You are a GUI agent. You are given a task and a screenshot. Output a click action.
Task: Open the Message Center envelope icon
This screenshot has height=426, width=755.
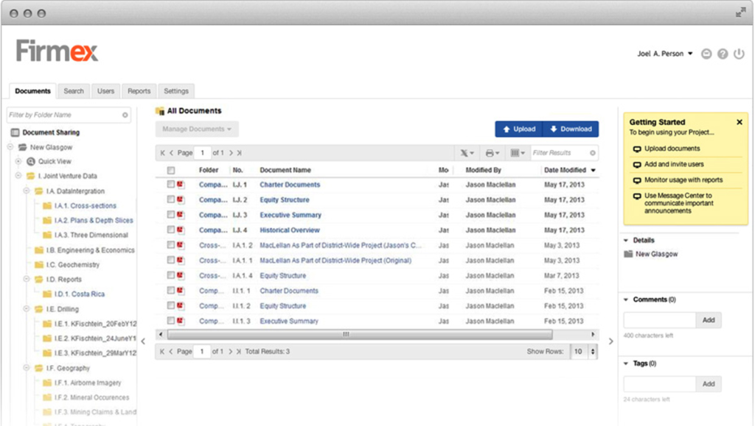[706, 54]
